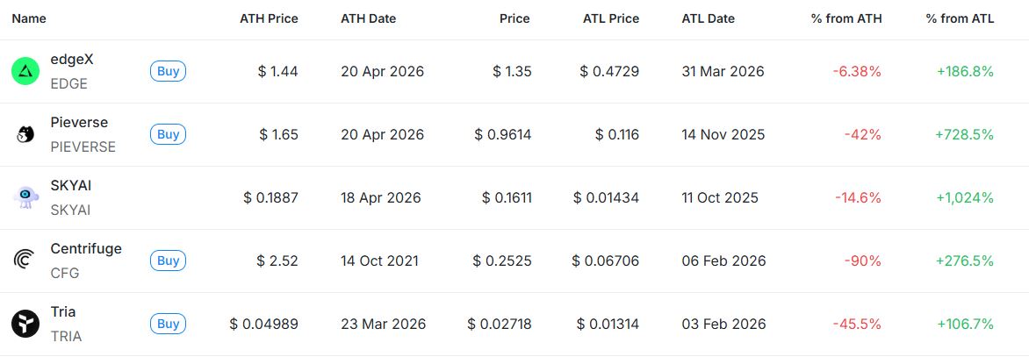Open the Pieverse coin name link

(x=79, y=123)
